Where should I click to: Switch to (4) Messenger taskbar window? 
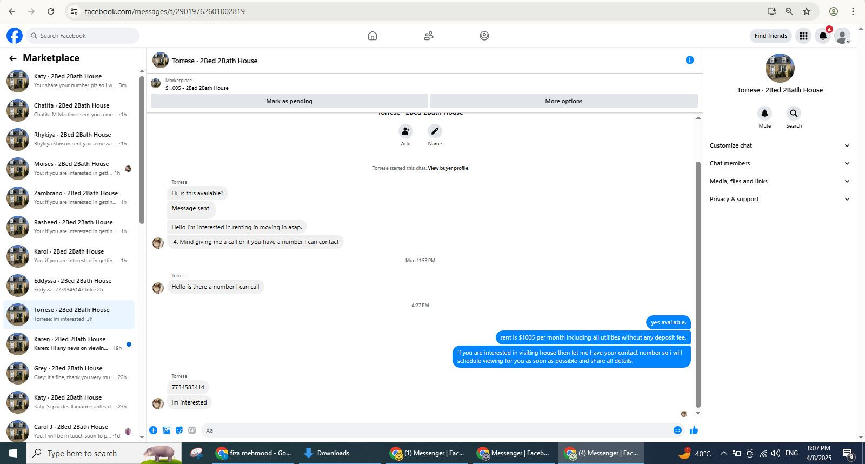coord(602,453)
